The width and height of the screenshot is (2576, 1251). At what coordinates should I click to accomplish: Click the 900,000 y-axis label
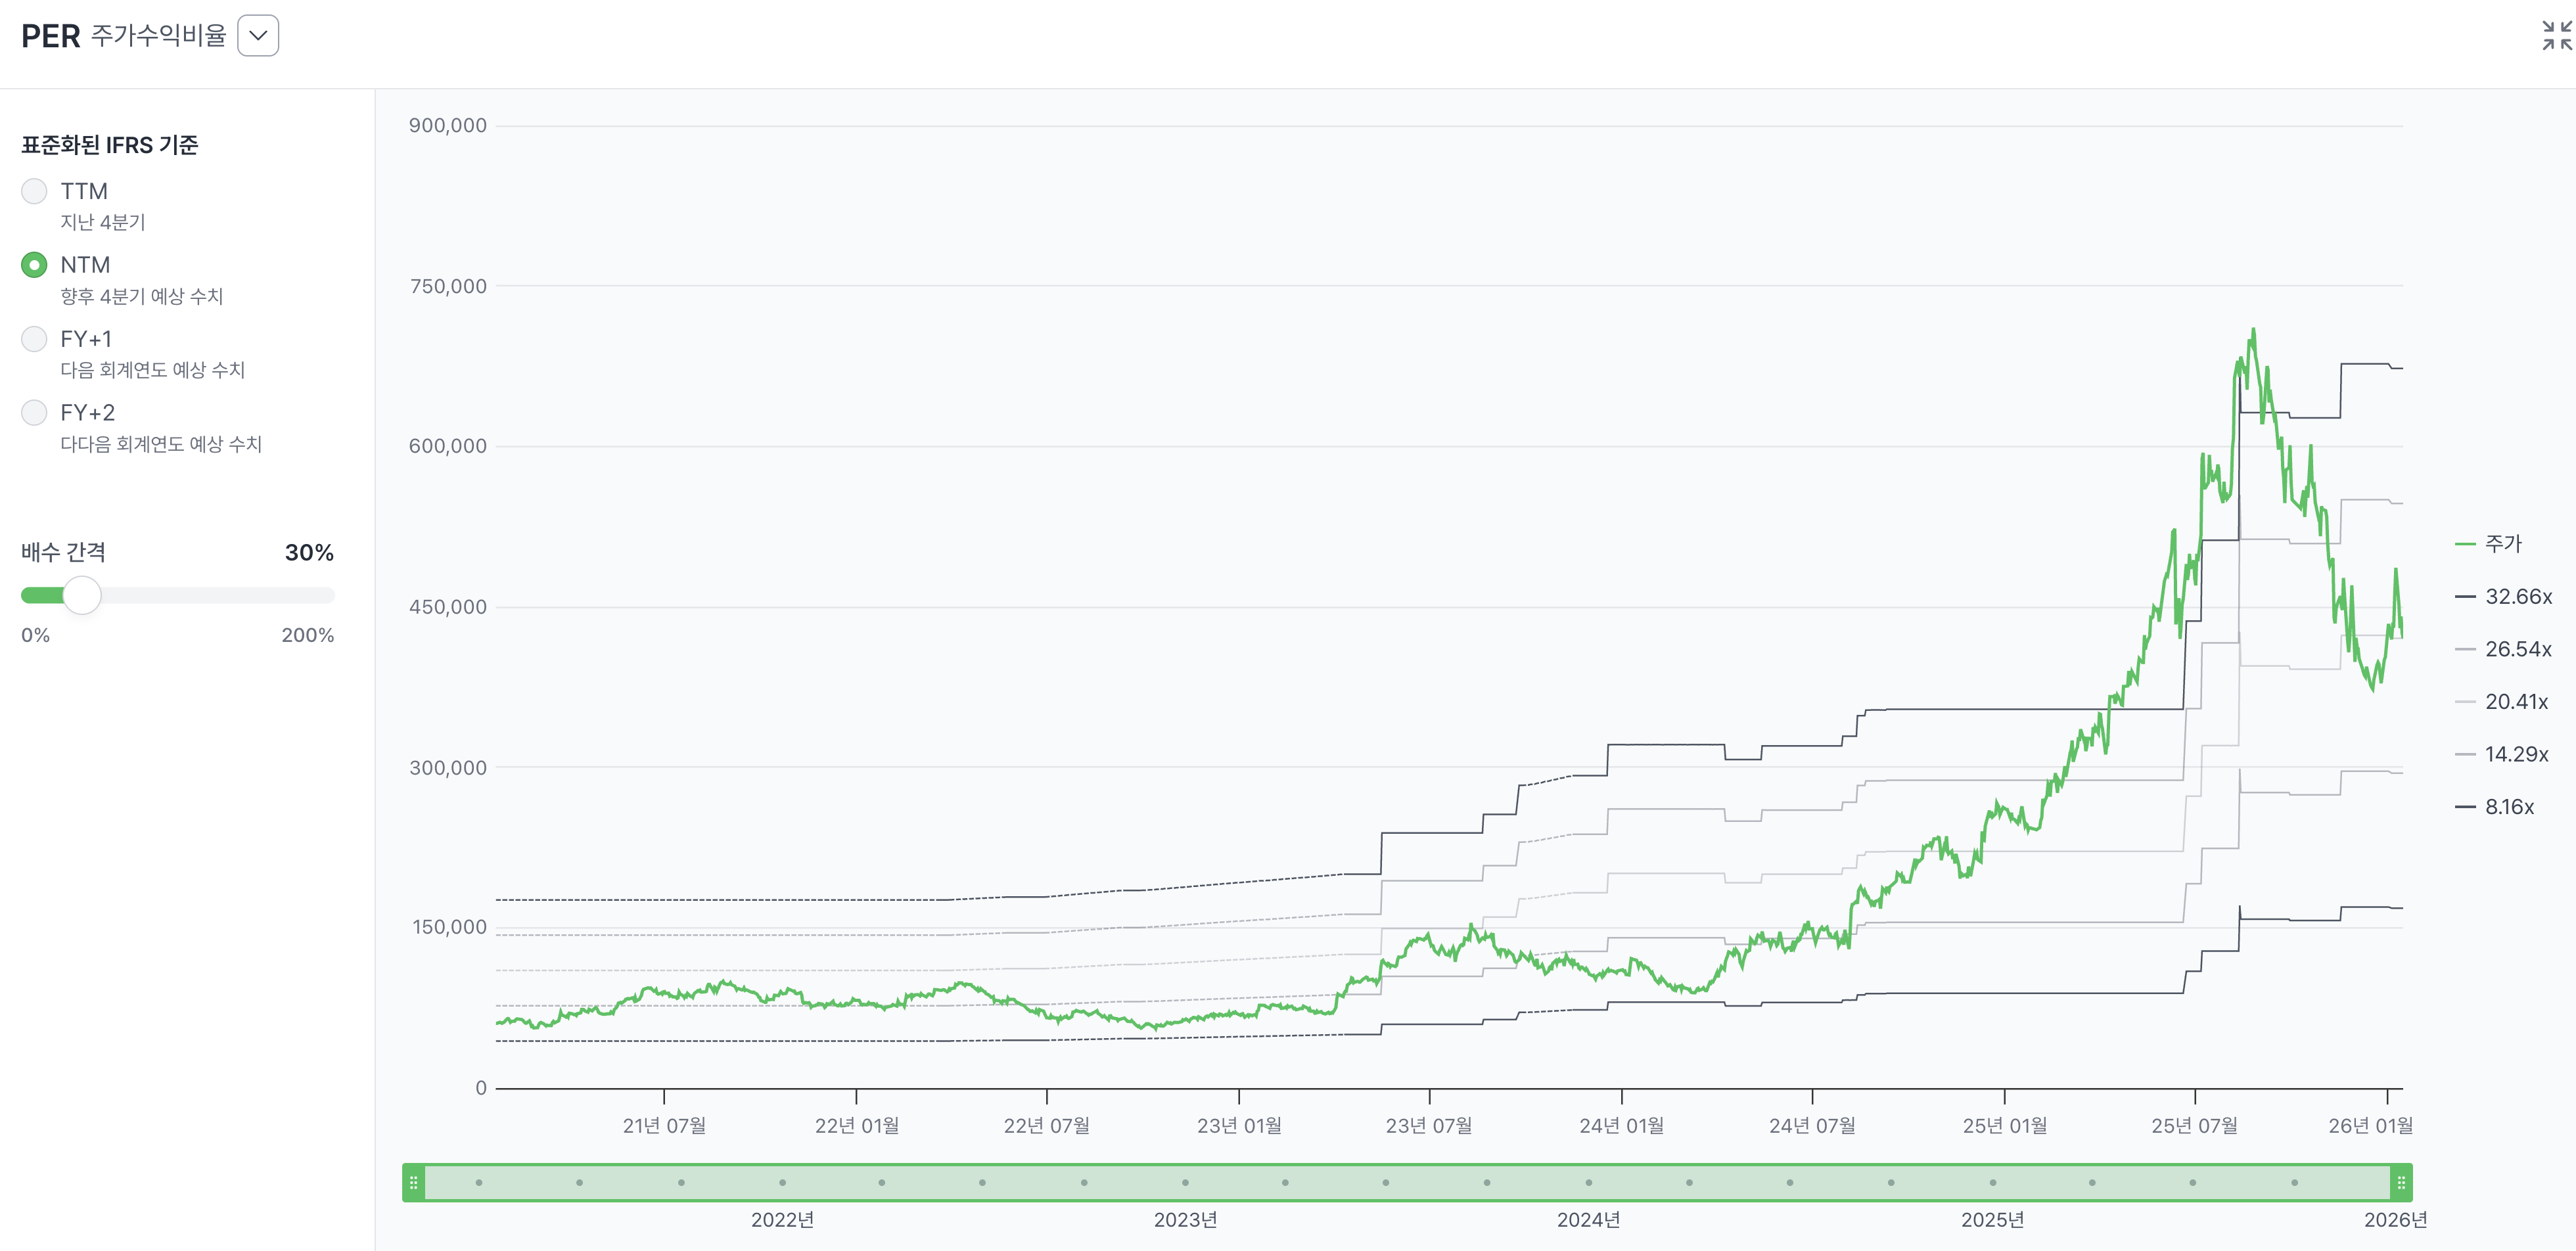click(447, 126)
